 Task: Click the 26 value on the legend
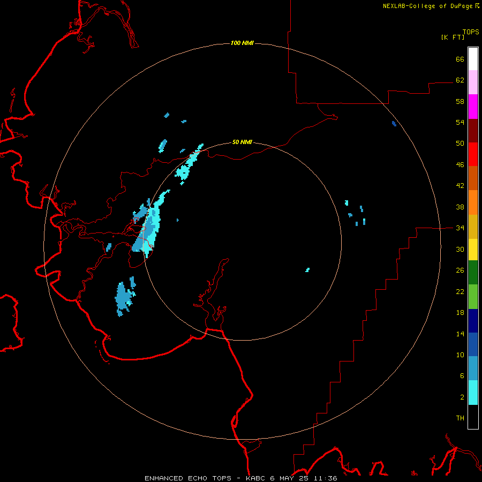coord(460,270)
